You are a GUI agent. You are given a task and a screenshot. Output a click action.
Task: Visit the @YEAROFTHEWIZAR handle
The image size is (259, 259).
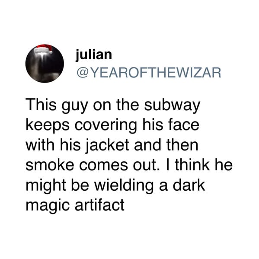tap(148, 73)
